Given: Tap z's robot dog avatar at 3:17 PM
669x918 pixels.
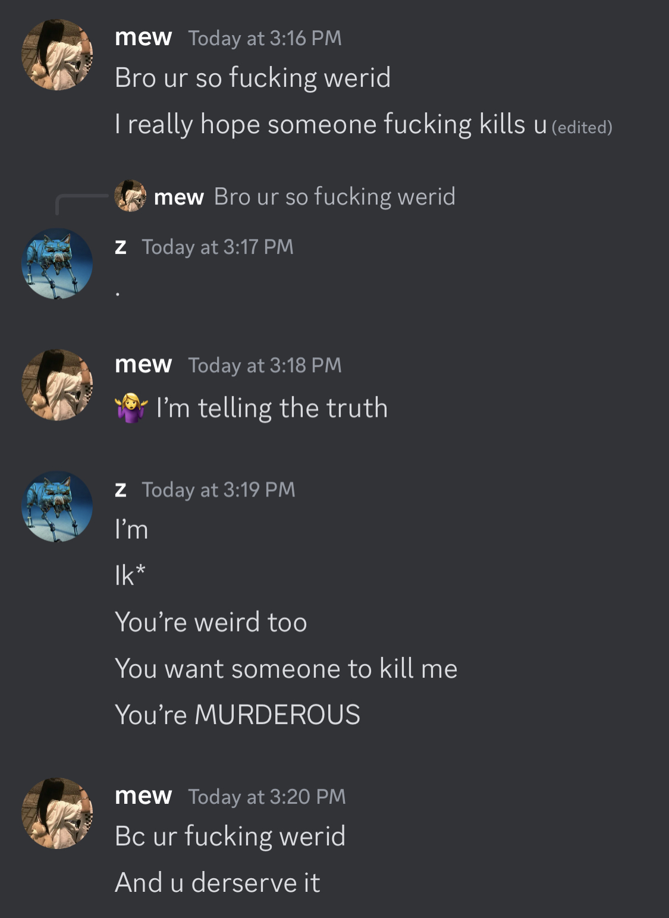Looking at the screenshot, I should (57, 263).
